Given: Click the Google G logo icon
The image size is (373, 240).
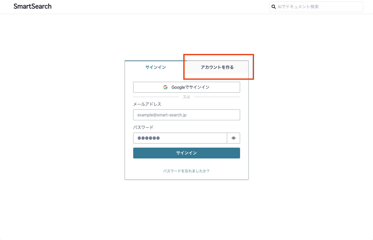Looking at the screenshot, I should click(165, 87).
